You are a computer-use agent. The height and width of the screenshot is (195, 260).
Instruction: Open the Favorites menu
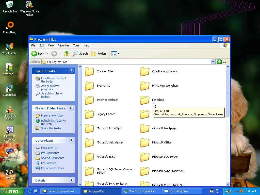pos(63,45)
